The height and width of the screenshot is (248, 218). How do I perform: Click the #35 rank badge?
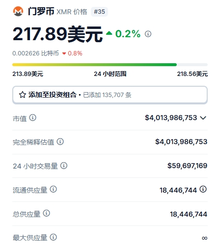pyautogui.click(x=99, y=12)
